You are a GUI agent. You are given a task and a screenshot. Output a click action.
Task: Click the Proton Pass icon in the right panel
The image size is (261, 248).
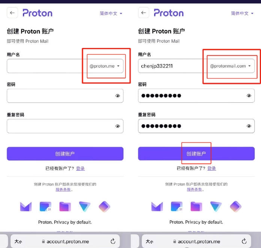point(235,206)
